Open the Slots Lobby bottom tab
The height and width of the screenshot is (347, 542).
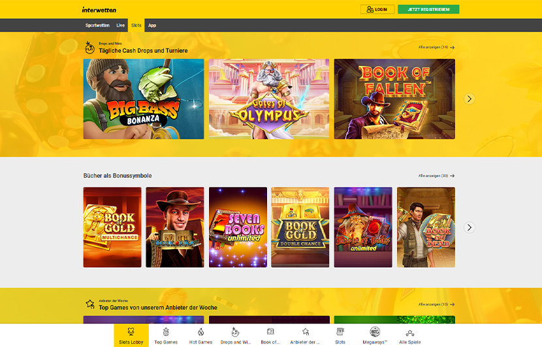click(131, 335)
